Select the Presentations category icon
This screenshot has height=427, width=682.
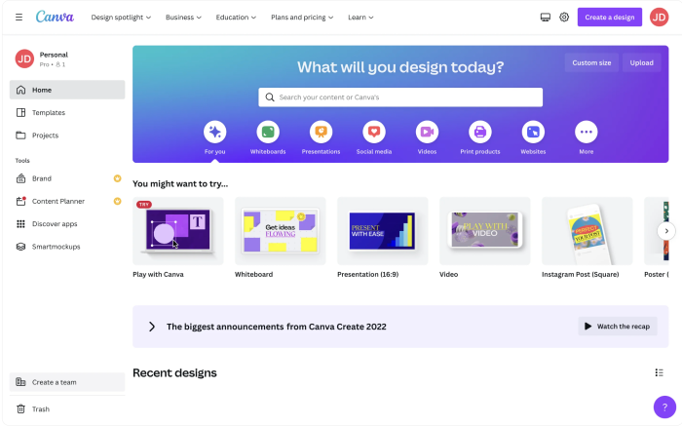[321, 132]
